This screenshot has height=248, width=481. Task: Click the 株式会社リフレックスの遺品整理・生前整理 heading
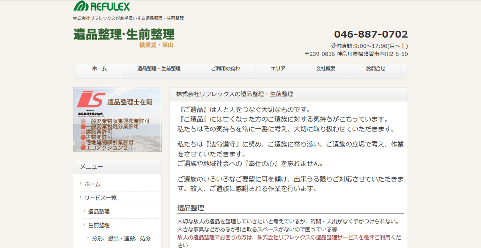tap(234, 94)
